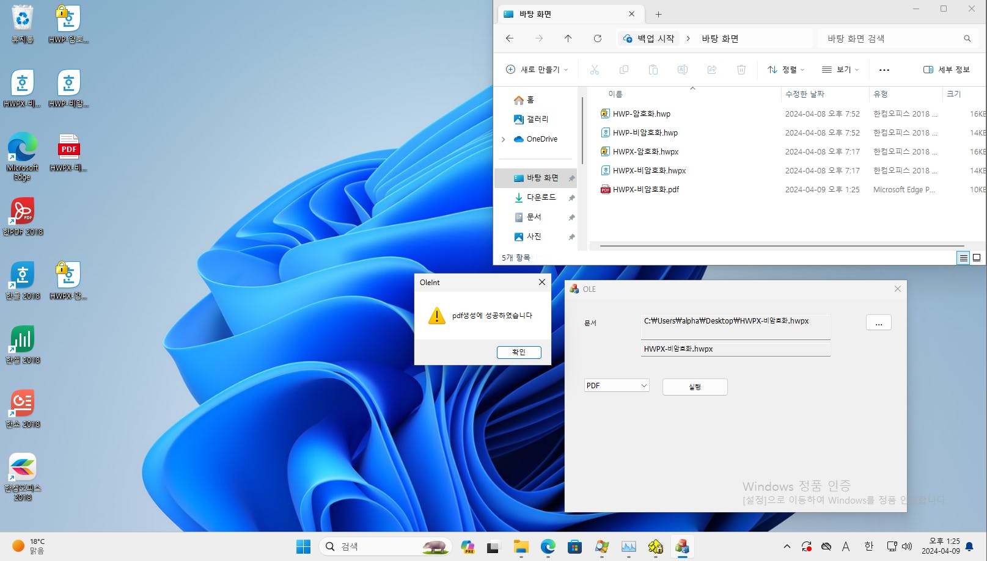
Task: Select 다운로드 in the navigation pane
Action: click(535, 197)
